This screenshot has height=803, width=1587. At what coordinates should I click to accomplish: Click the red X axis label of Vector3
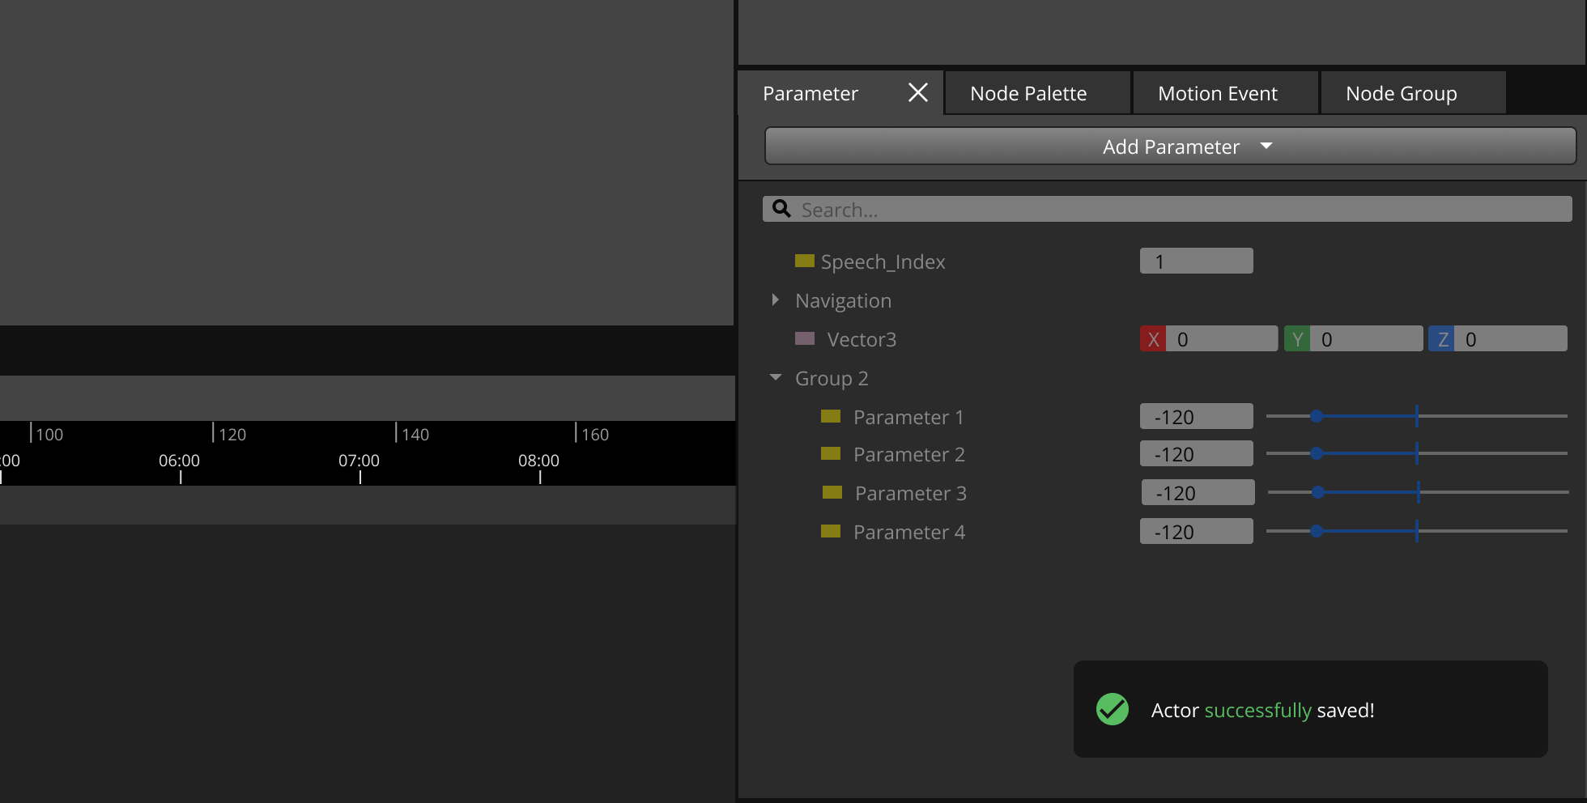click(x=1153, y=338)
